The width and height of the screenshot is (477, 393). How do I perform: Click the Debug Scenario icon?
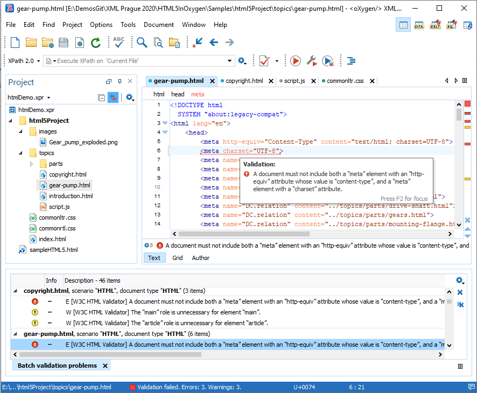click(x=328, y=61)
